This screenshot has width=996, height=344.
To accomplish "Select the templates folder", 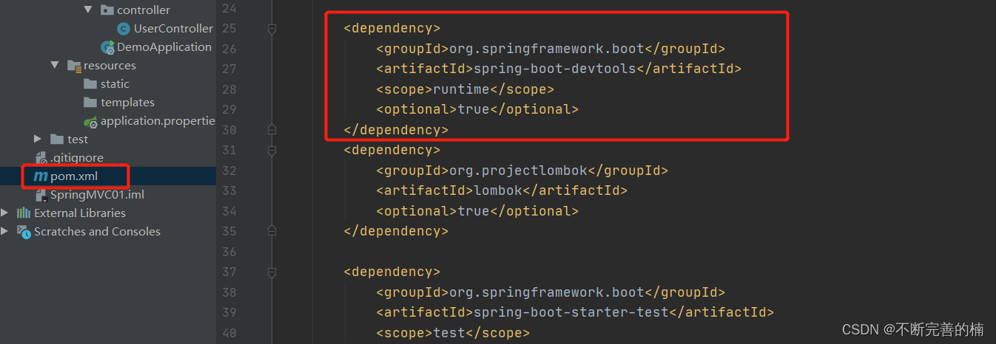I will click(127, 103).
